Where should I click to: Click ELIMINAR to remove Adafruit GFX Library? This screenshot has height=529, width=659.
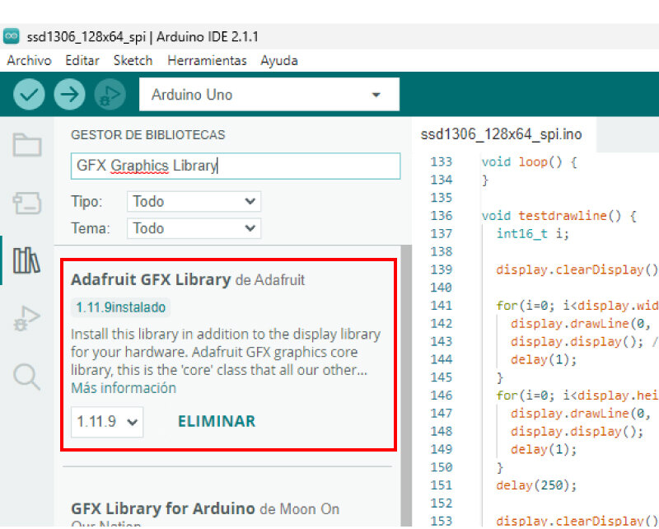point(217,421)
